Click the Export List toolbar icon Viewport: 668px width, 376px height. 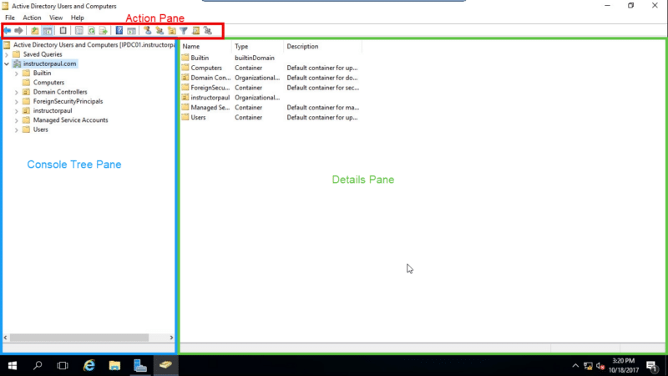(x=104, y=31)
